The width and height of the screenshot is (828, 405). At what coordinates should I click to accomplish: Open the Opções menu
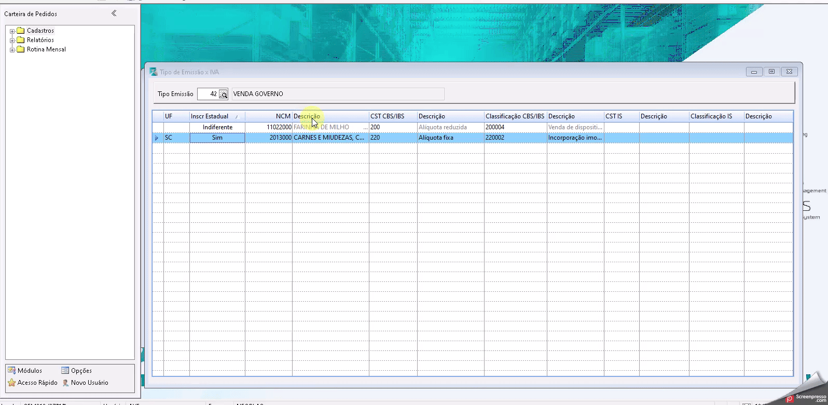pyautogui.click(x=76, y=370)
